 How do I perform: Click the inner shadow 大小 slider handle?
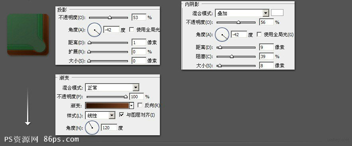(x=220, y=66)
